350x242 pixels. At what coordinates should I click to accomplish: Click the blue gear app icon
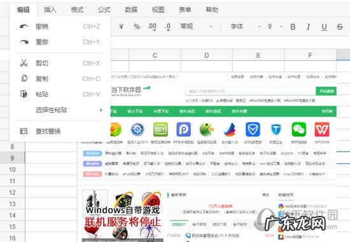[x=137, y=129]
